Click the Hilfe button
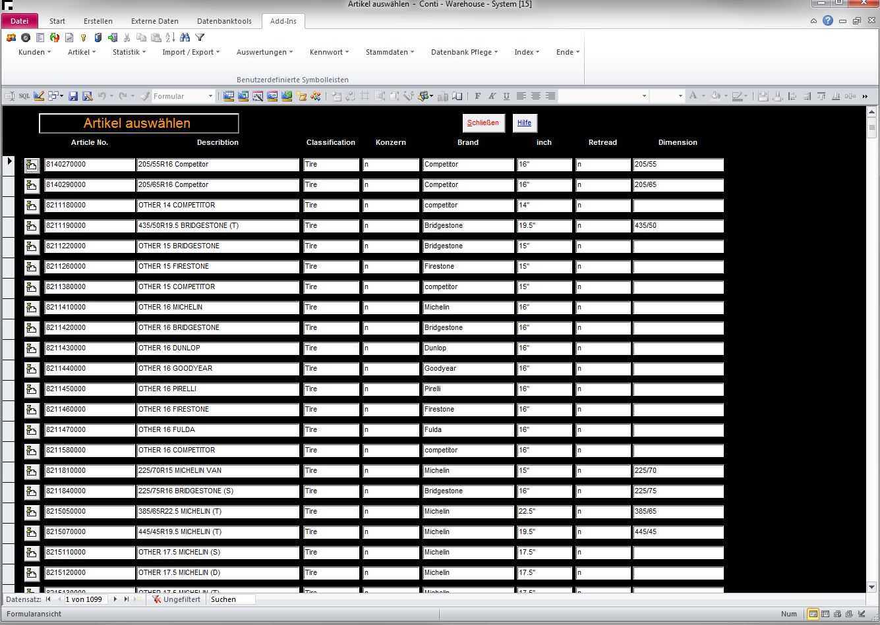The width and height of the screenshot is (880, 625). pyautogui.click(x=525, y=123)
